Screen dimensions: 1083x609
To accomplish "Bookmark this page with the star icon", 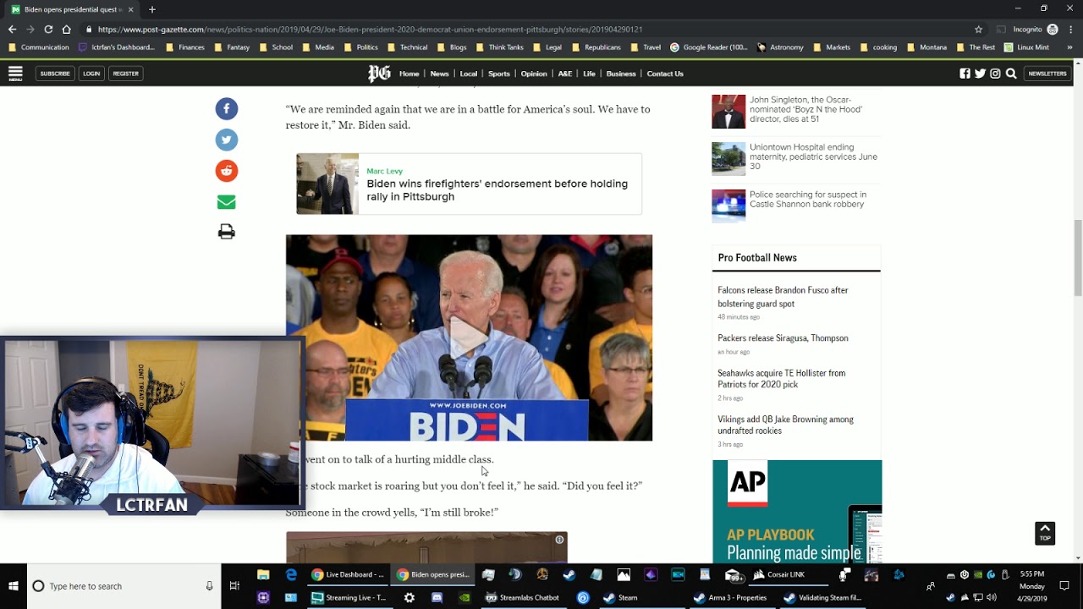I will click(978, 30).
